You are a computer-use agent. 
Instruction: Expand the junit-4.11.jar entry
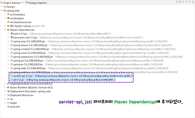8,33
